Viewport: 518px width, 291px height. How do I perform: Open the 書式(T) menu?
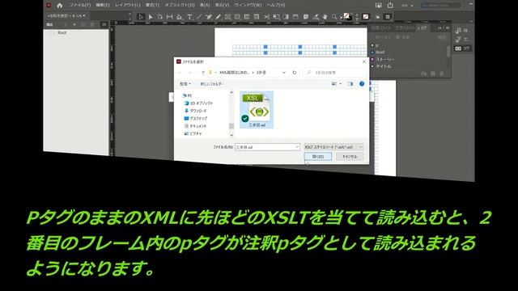point(153,6)
